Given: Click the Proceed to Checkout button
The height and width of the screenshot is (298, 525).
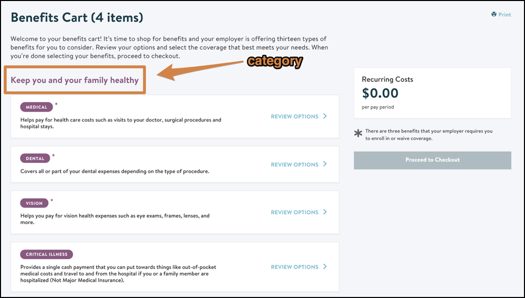Looking at the screenshot, I should coord(432,160).
